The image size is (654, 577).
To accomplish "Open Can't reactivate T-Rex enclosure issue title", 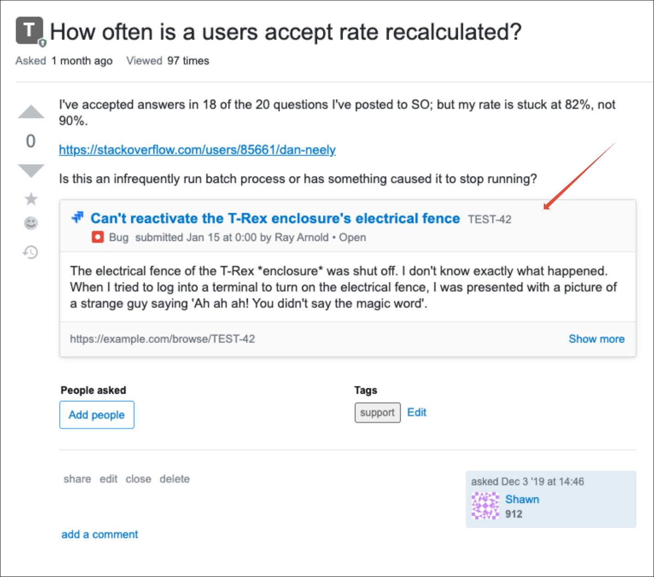I will point(275,219).
